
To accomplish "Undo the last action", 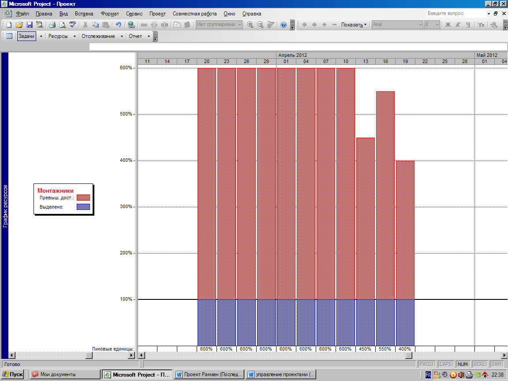I will click(x=119, y=25).
